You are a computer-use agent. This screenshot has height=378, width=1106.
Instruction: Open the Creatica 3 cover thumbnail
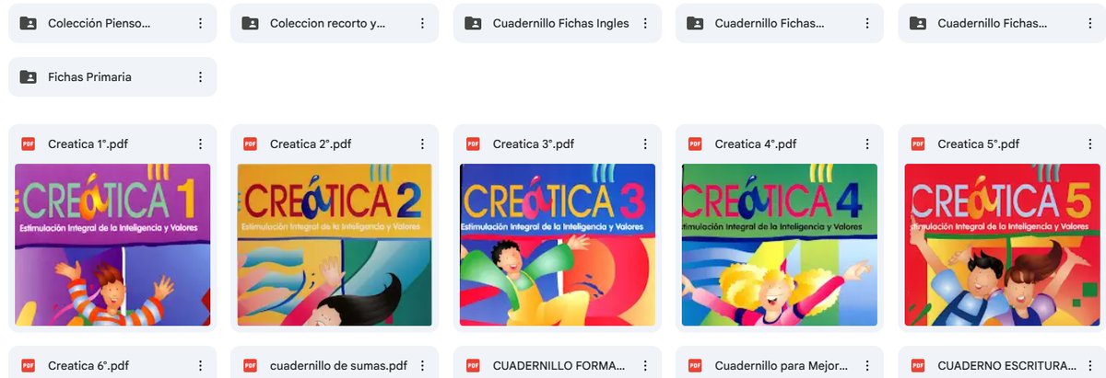558,245
